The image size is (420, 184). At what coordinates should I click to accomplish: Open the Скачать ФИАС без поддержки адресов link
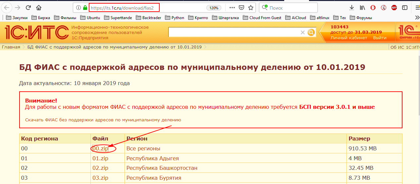[103, 120]
